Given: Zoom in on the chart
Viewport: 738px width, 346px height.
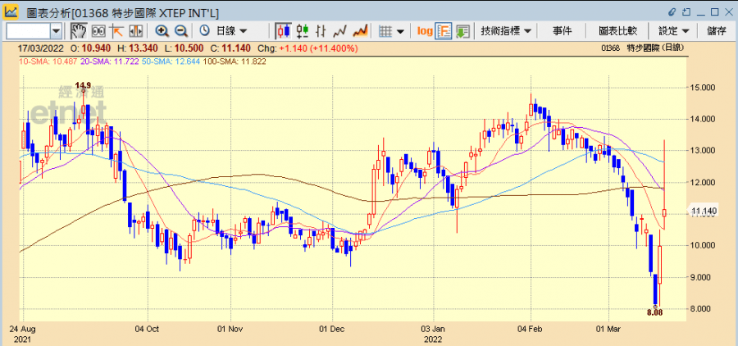Looking at the screenshot, I should (x=162, y=31).
